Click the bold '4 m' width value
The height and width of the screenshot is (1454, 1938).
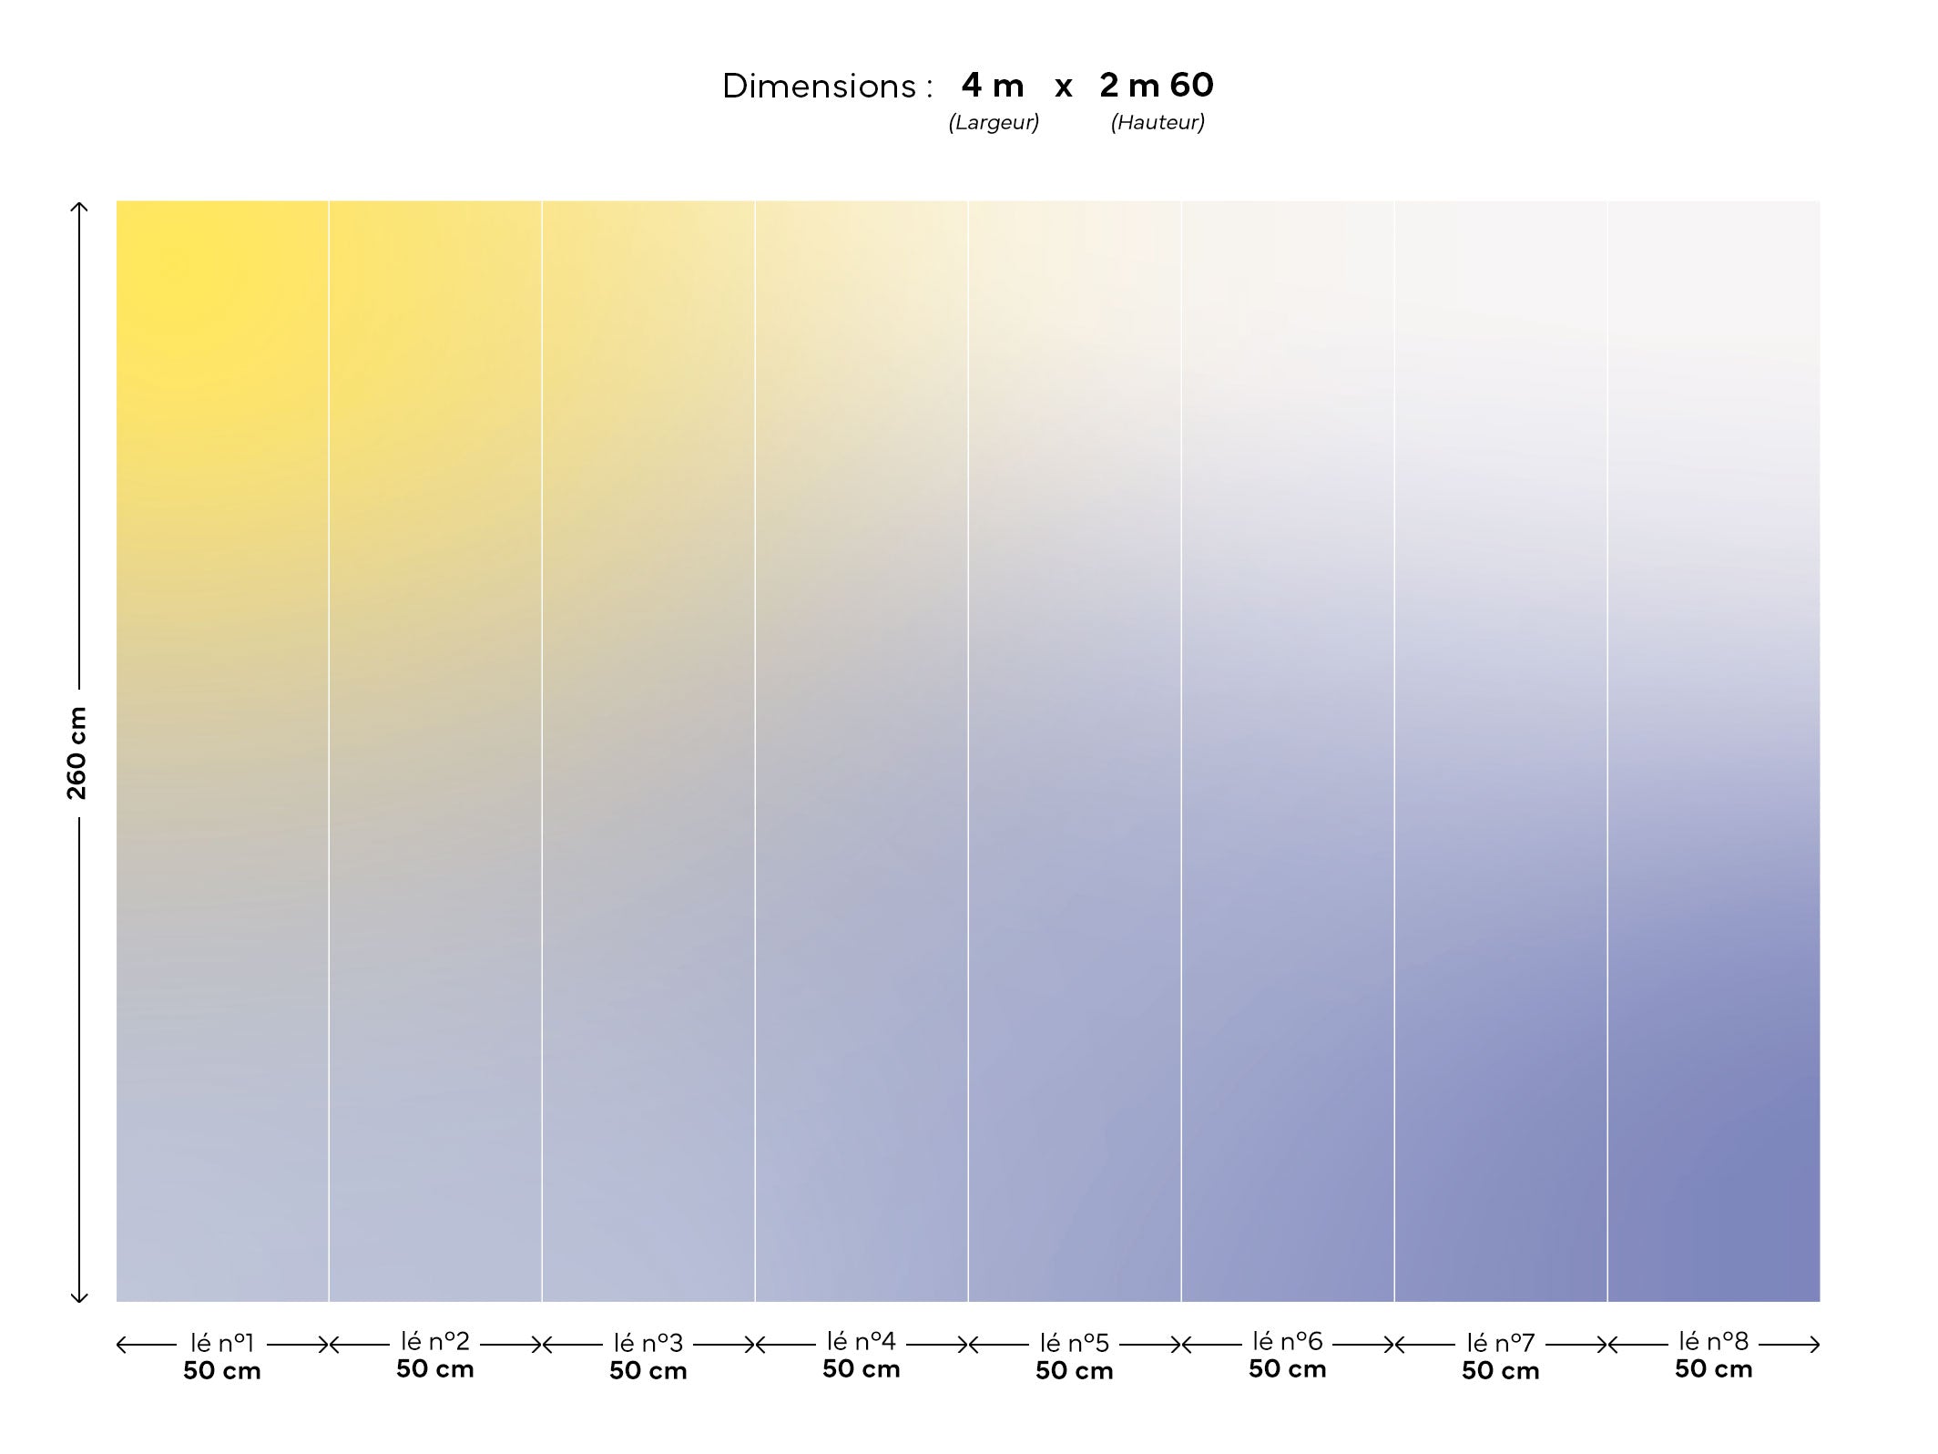(x=993, y=86)
